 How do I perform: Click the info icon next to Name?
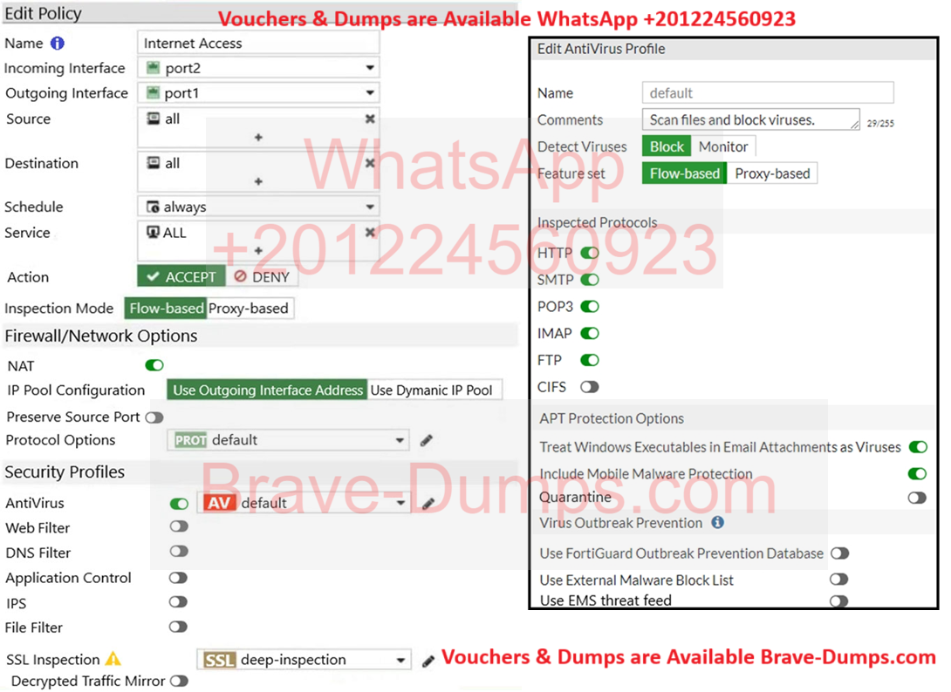coord(58,44)
